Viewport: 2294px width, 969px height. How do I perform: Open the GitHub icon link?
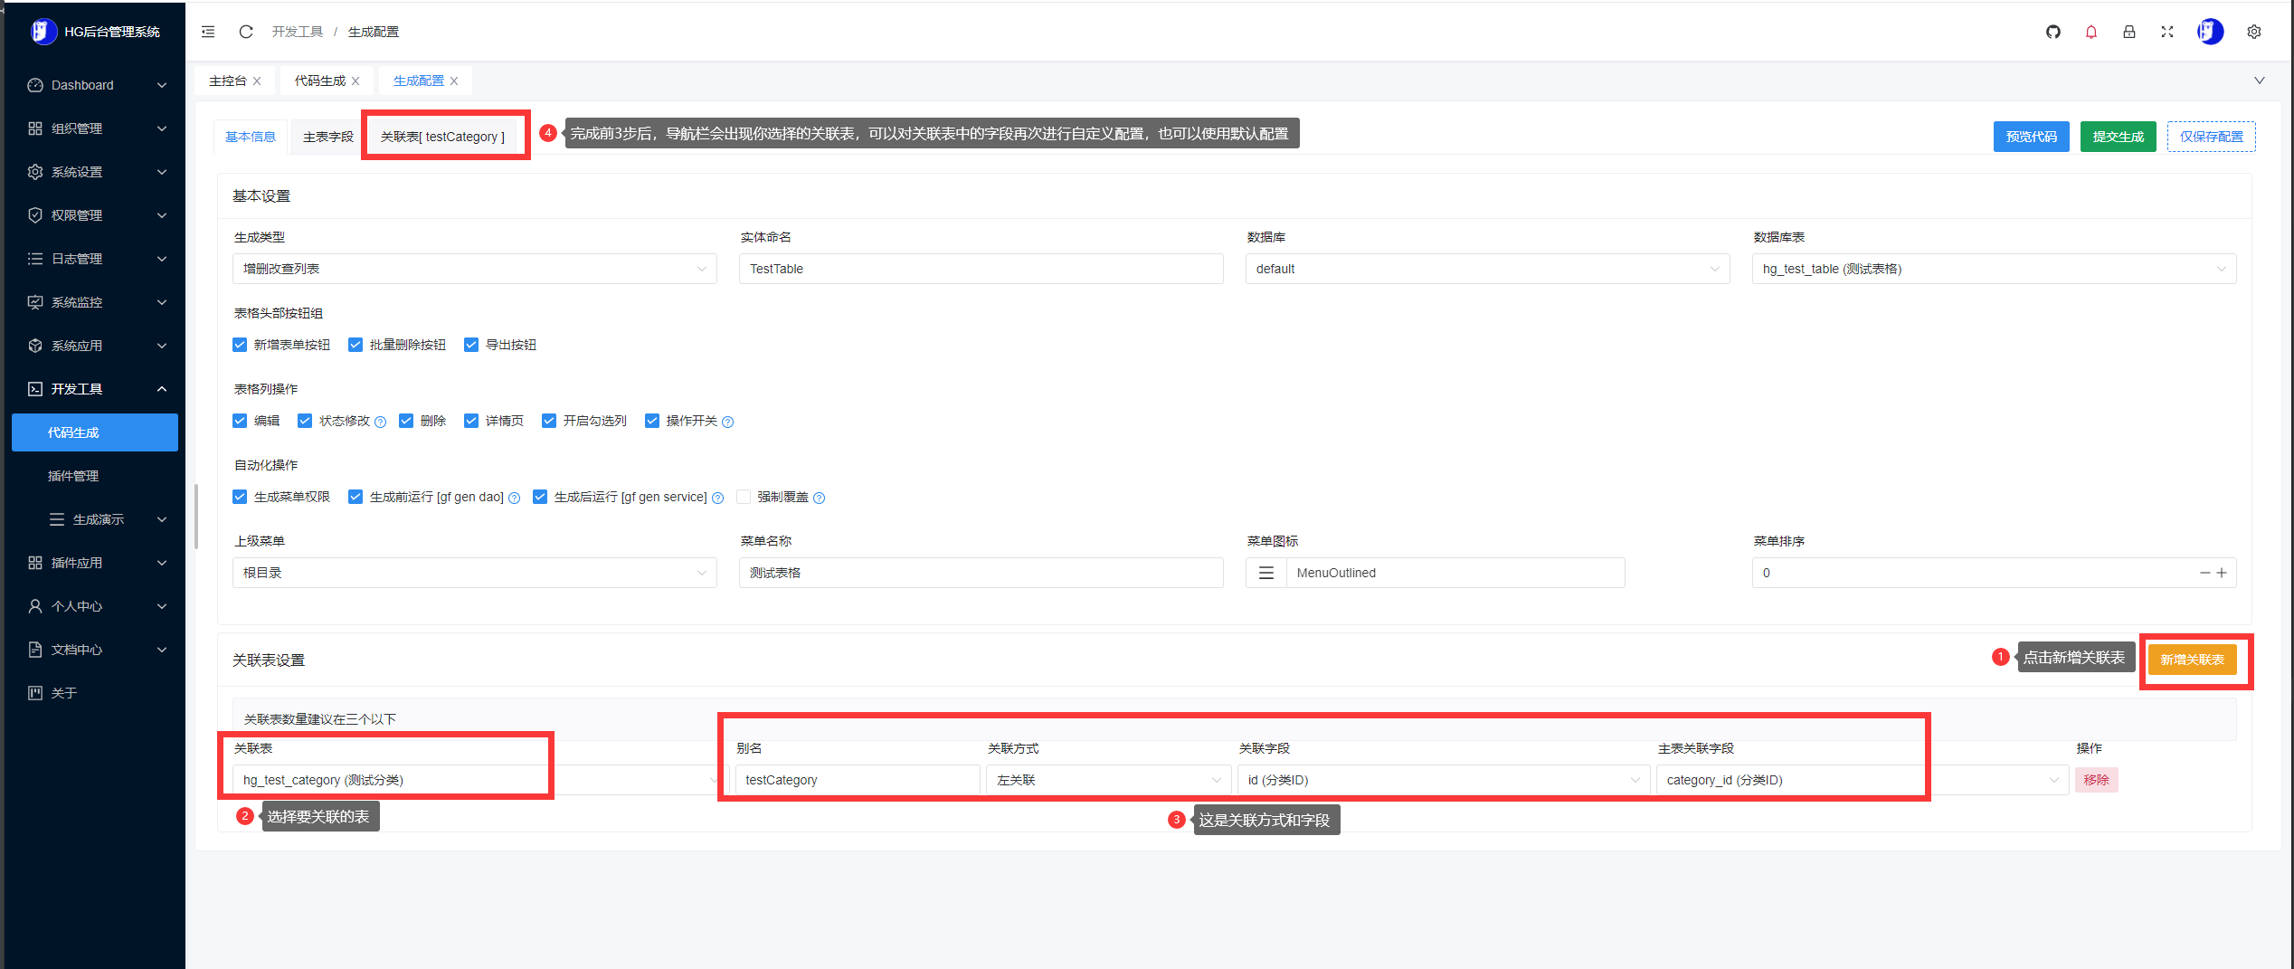pos(2052,32)
